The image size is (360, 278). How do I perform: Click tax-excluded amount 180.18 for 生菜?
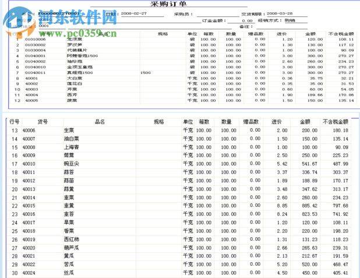click(340, 131)
